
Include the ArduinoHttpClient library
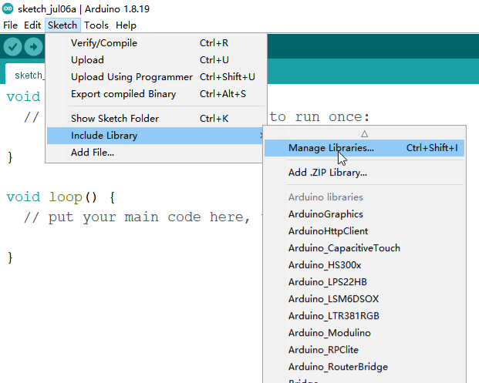pos(364,231)
